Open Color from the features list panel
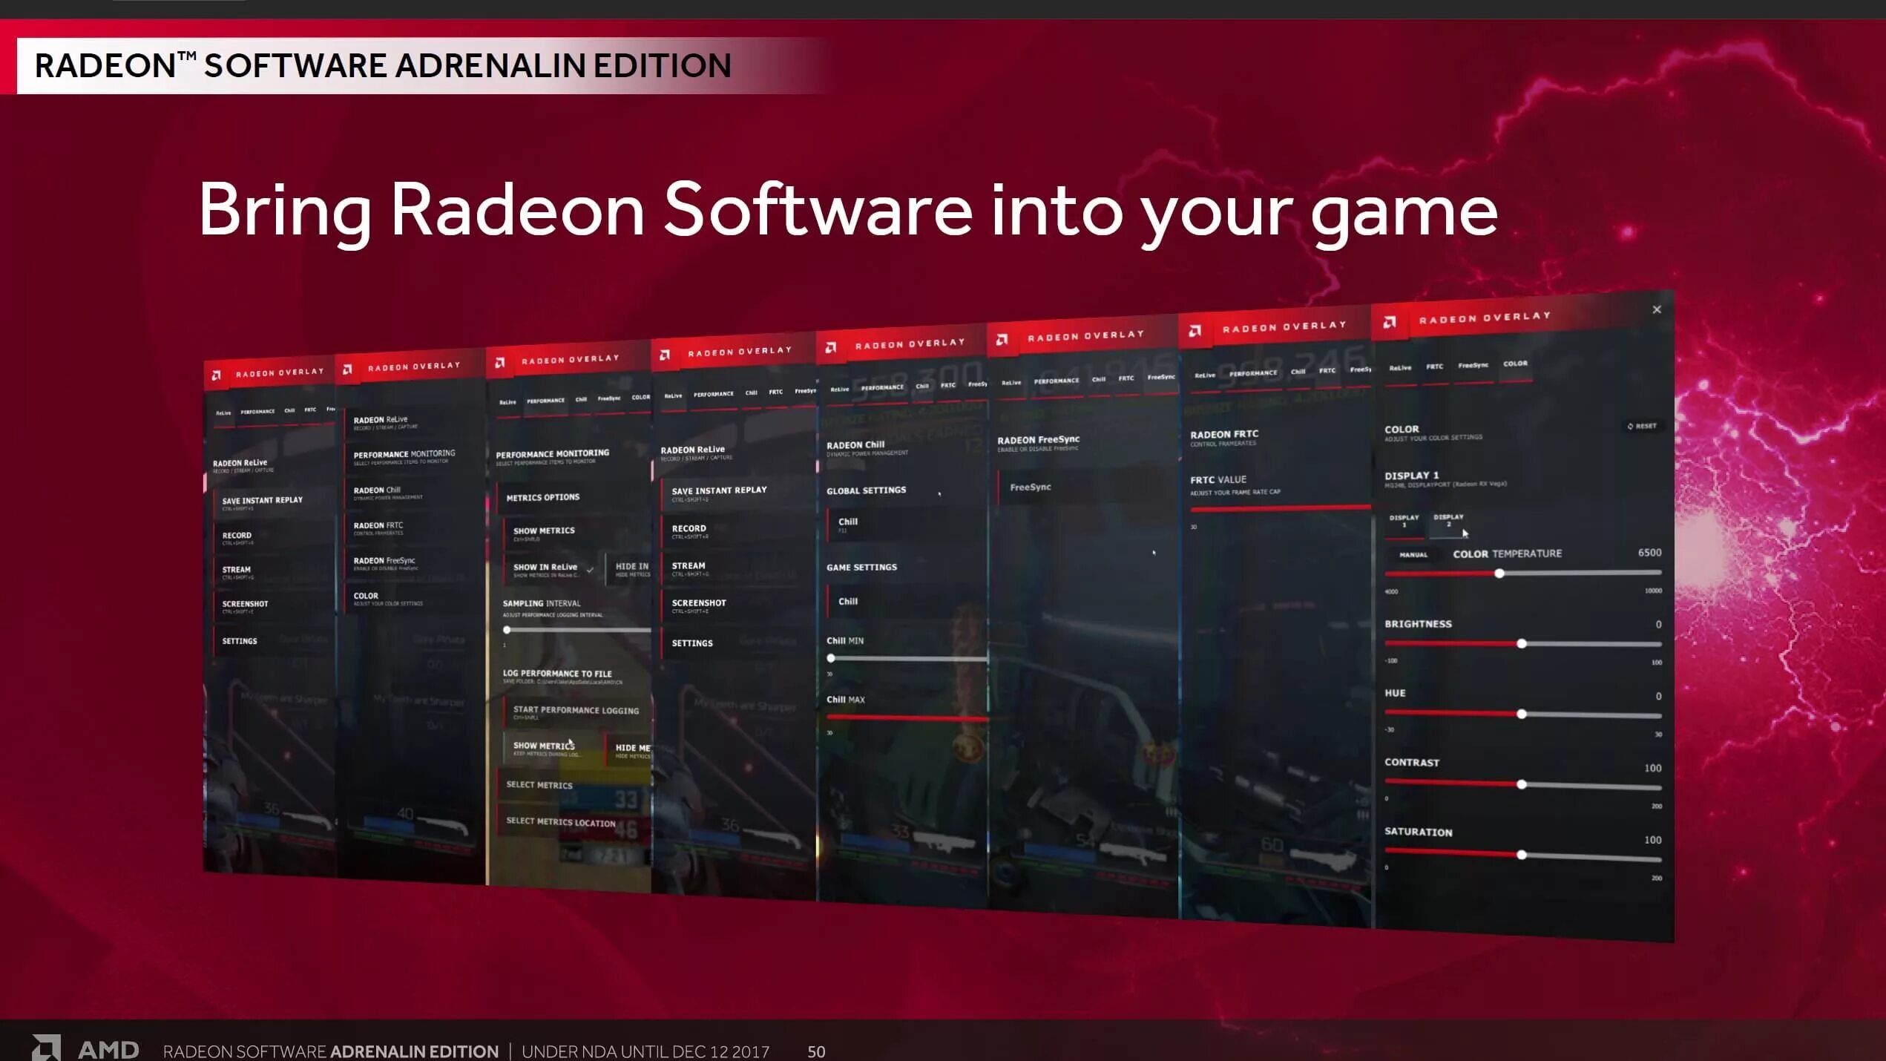Screen dimensions: 1886x1061 click(x=414, y=598)
